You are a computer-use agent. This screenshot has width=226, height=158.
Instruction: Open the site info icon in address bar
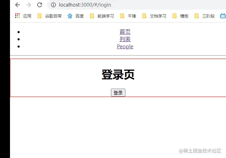tap(53, 5)
